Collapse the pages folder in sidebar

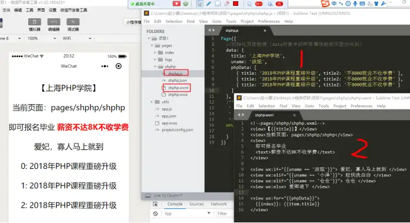click(x=152, y=45)
